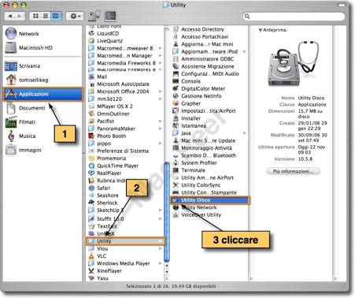Open the Action gear menu
This screenshot has width=355, height=298.
coord(75,17)
